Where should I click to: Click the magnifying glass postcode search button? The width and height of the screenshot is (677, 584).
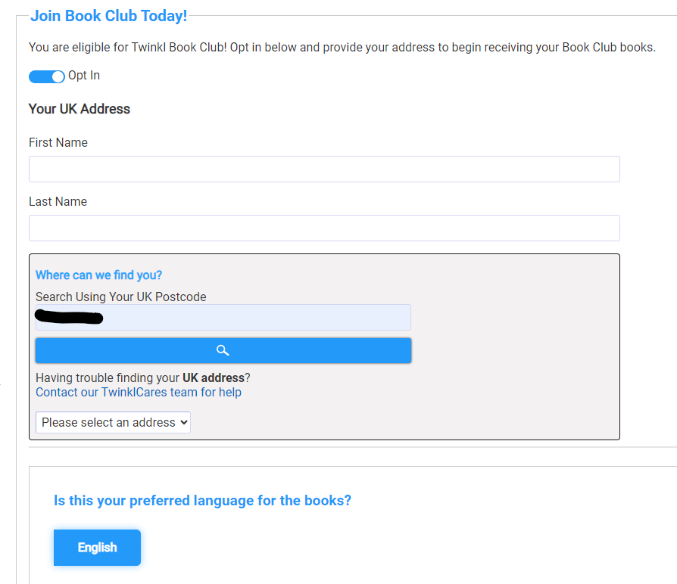click(x=223, y=350)
